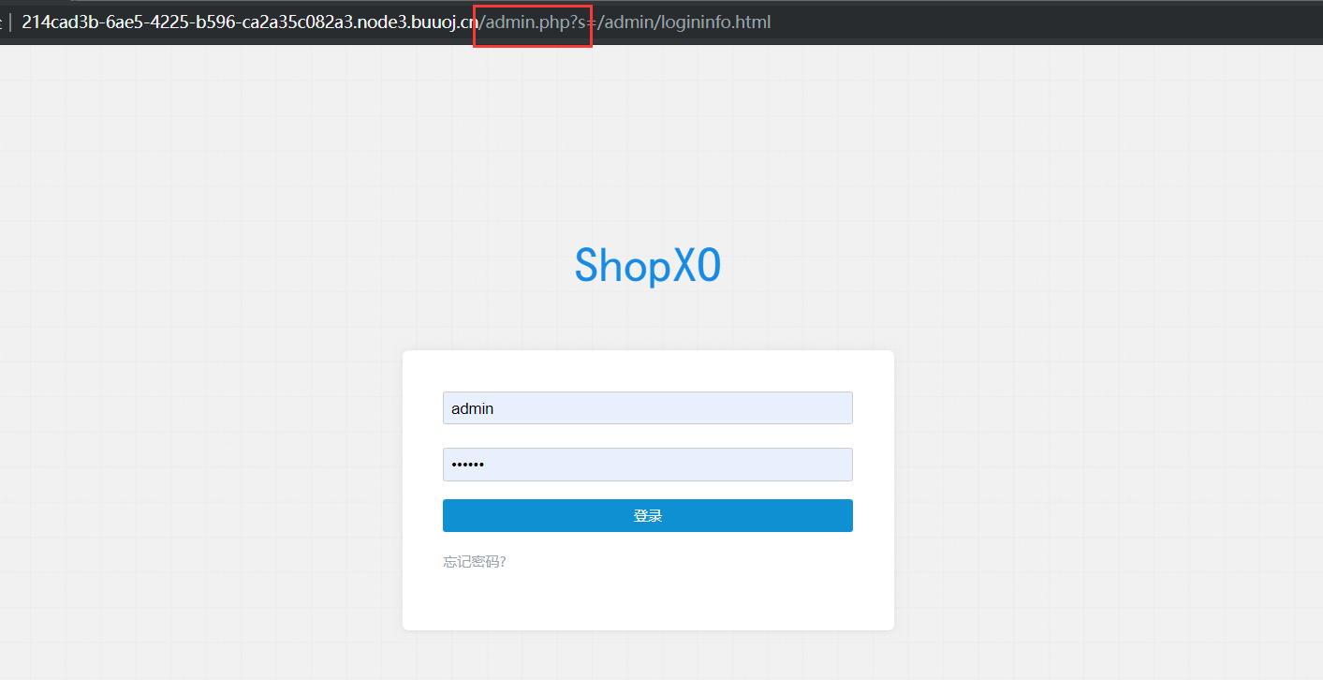Screen dimensions: 1323x680
Task: Click the separator bar left of the URL
Action: pos(11,22)
